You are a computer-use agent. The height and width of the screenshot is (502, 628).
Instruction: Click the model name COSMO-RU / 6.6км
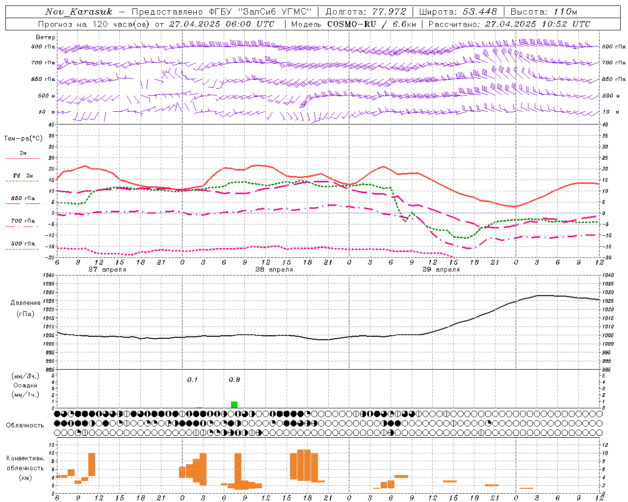(x=371, y=24)
